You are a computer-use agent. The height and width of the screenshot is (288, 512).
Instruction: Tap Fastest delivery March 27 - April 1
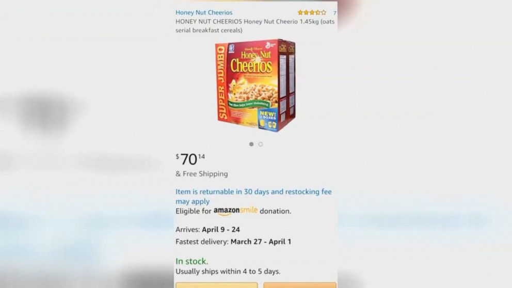[x=233, y=242]
